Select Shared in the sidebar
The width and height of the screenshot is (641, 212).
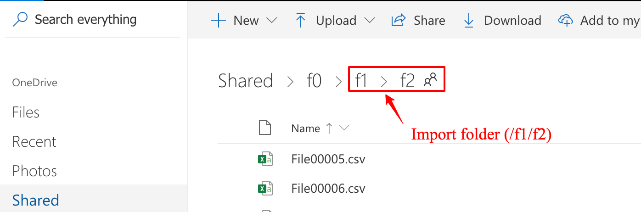click(x=36, y=201)
